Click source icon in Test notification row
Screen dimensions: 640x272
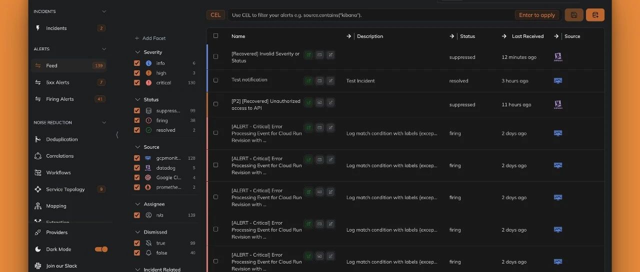click(558, 81)
